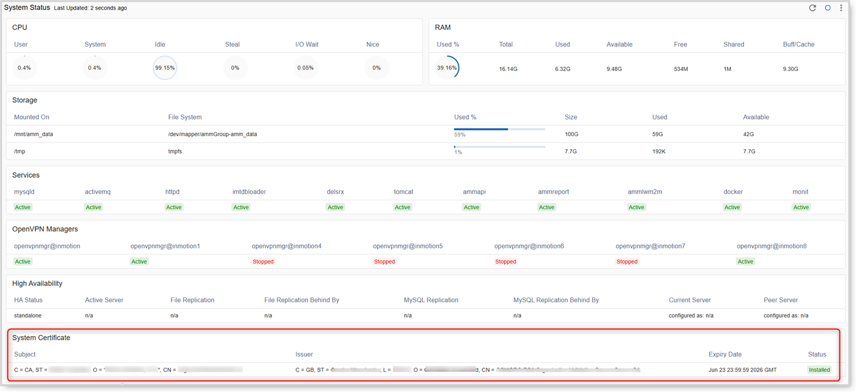
Task: Click the Installed certificate status badge
Action: [x=819, y=370]
